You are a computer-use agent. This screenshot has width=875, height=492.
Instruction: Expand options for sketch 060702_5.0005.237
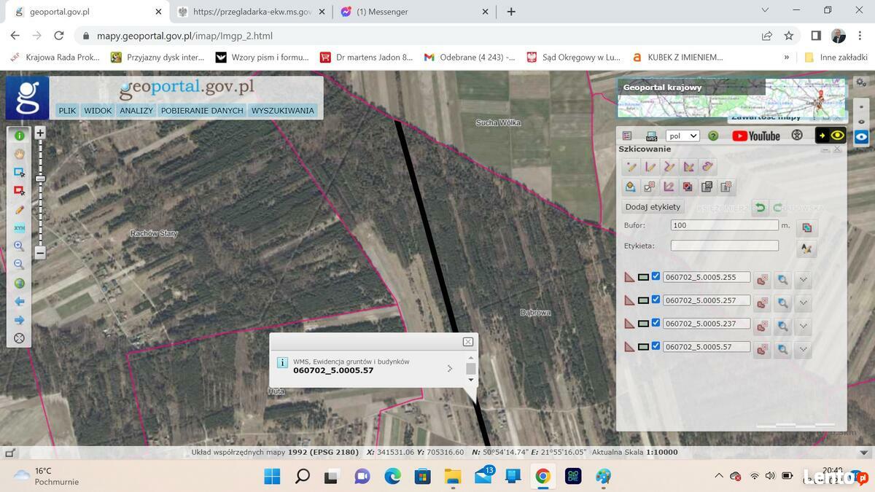803,326
